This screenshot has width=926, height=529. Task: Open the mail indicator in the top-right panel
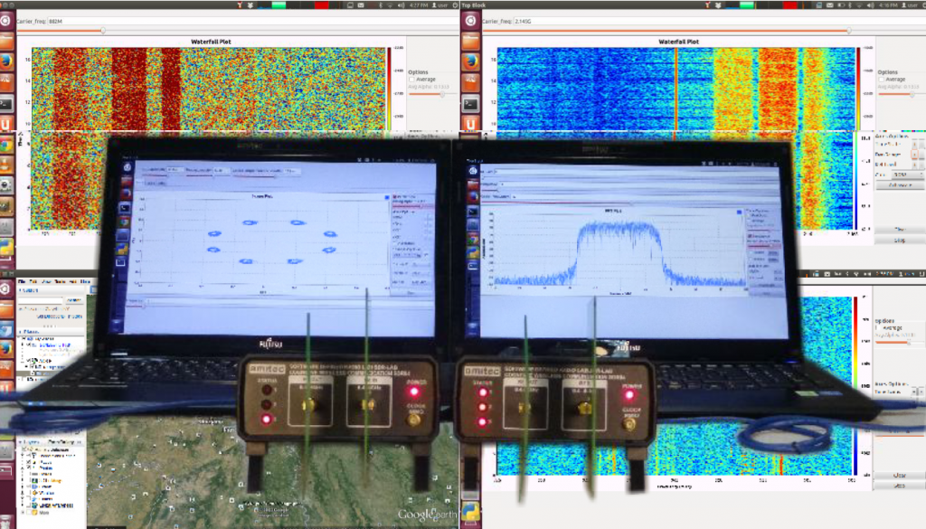[x=830, y=5]
